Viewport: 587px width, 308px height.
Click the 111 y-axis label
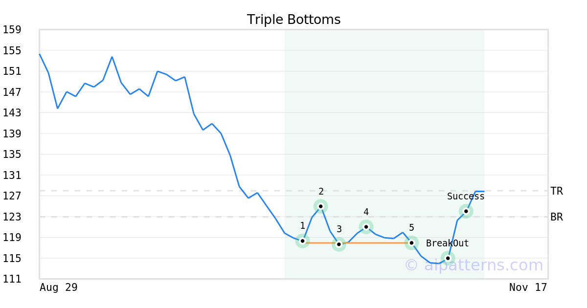coord(12,279)
